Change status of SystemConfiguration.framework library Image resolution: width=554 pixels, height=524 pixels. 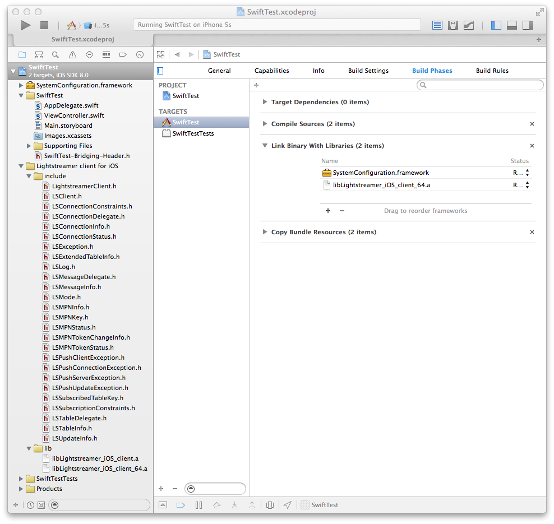(x=521, y=173)
